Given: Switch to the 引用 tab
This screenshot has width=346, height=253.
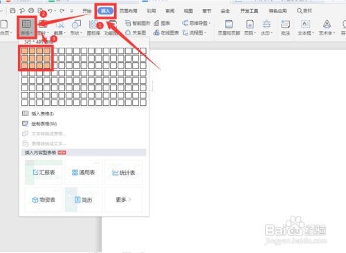Looking at the screenshot, I should click(x=152, y=11).
